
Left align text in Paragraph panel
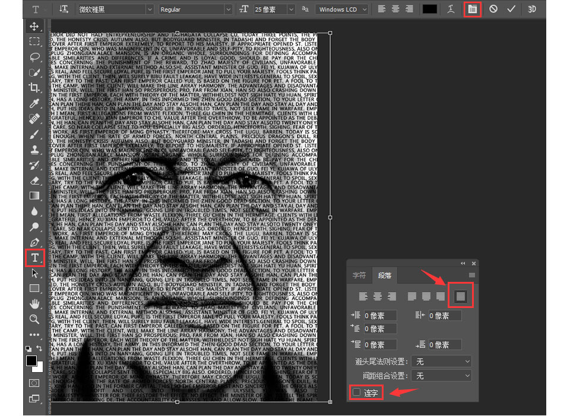(x=363, y=297)
